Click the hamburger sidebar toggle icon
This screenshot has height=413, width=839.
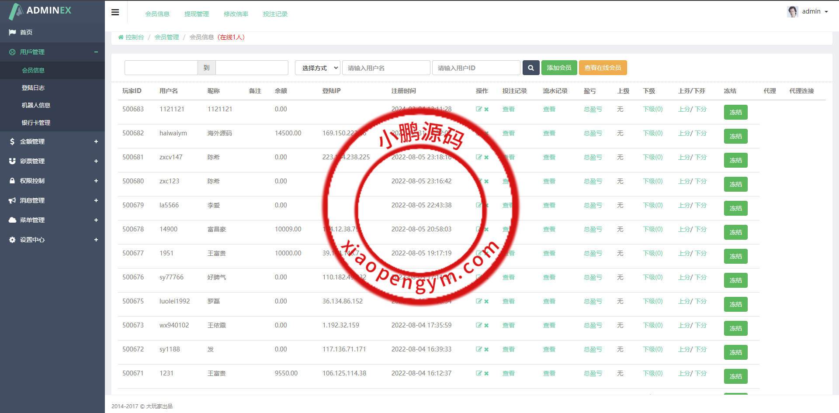tap(115, 12)
